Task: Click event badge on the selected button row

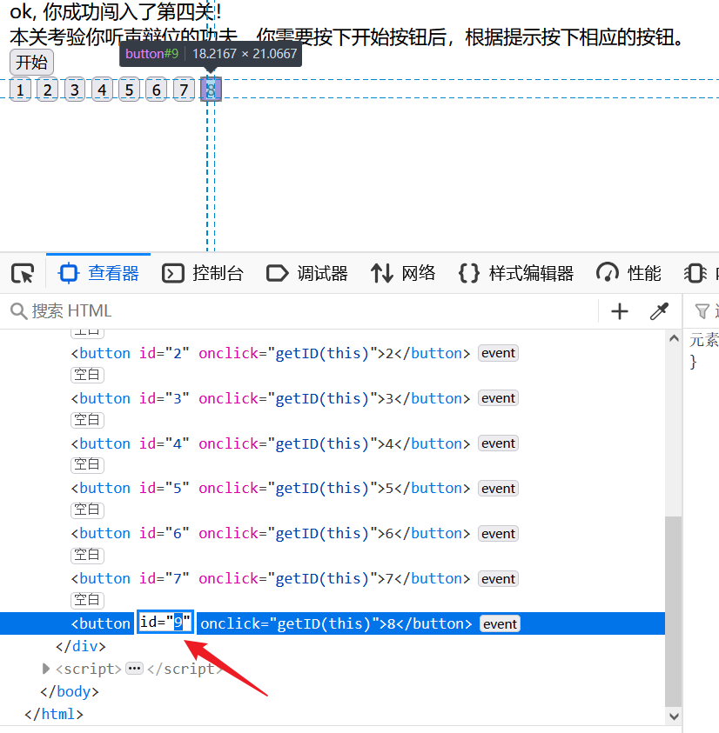Action: 500,624
